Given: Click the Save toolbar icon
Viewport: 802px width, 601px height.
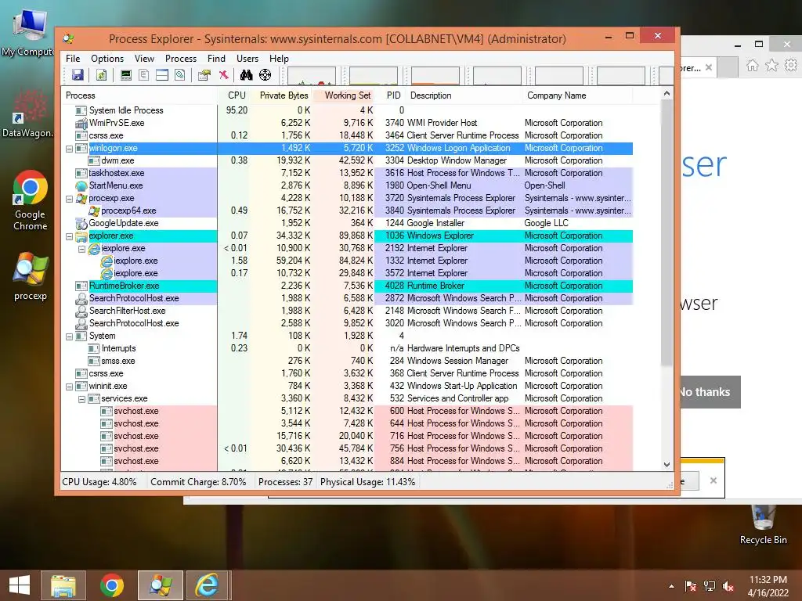Looking at the screenshot, I should click(78, 75).
